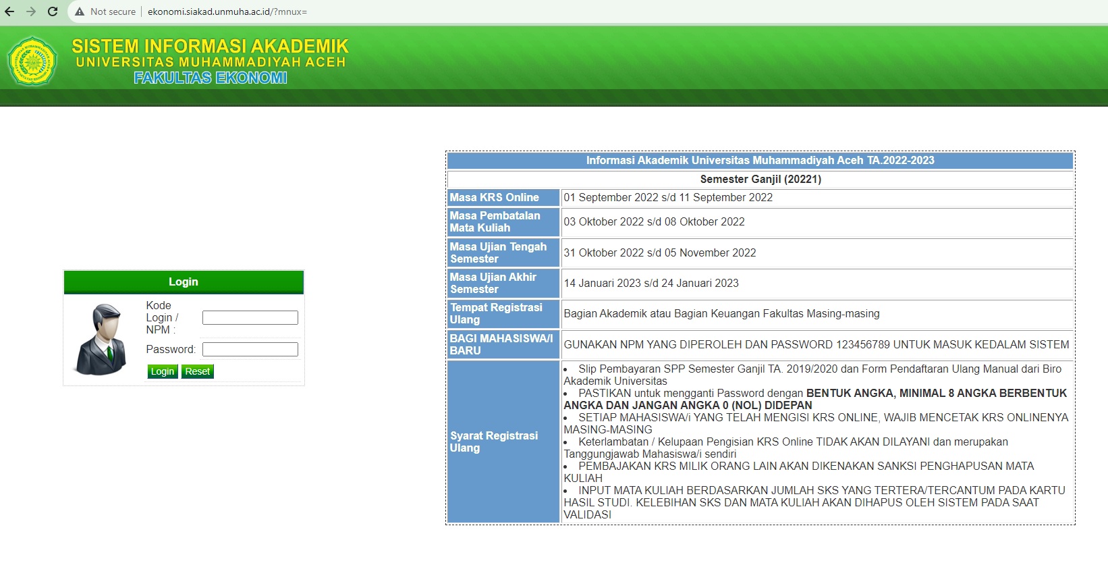Viewport: 1108px width, 561px height.
Task: Click Informasi Akademik table header
Action: point(760,161)
